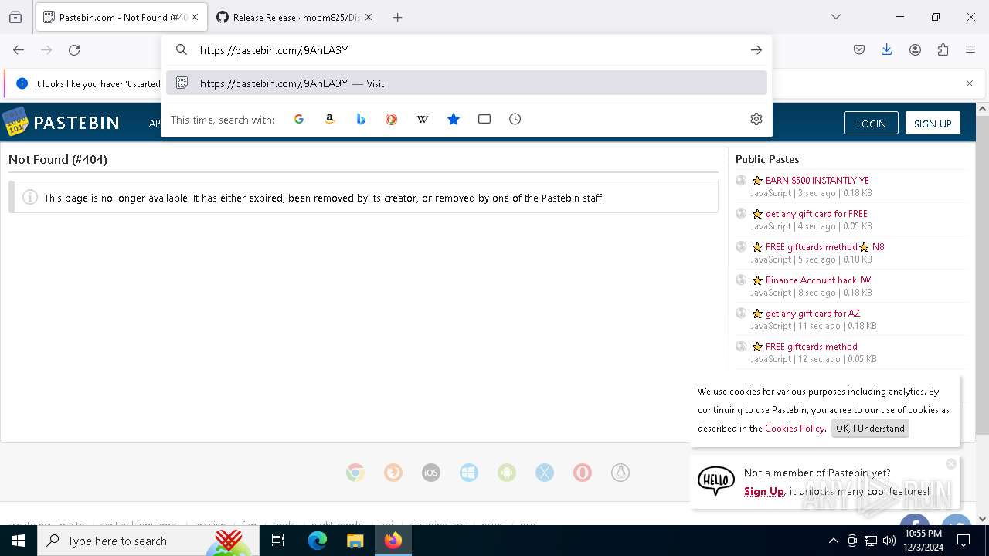Click the address bar URL field

(467, 50)
